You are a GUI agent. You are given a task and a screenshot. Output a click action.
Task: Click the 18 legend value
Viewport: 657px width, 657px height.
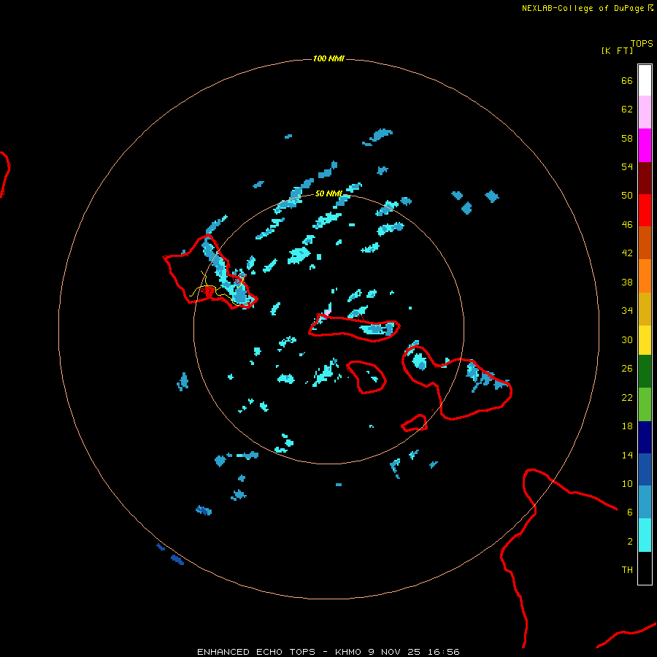[627, 426]
